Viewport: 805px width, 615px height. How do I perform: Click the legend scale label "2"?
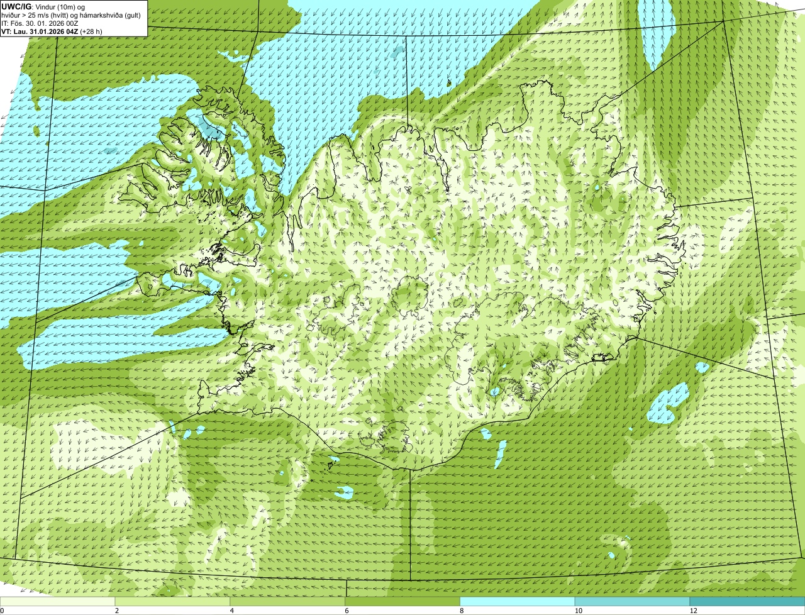coord(117,611)
